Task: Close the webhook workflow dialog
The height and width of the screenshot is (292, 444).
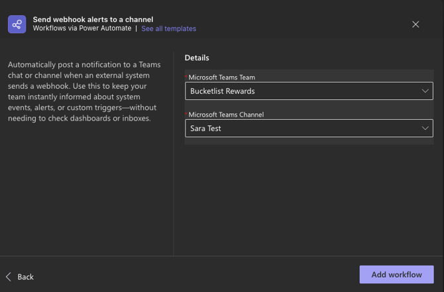Action: coord(416,24)
